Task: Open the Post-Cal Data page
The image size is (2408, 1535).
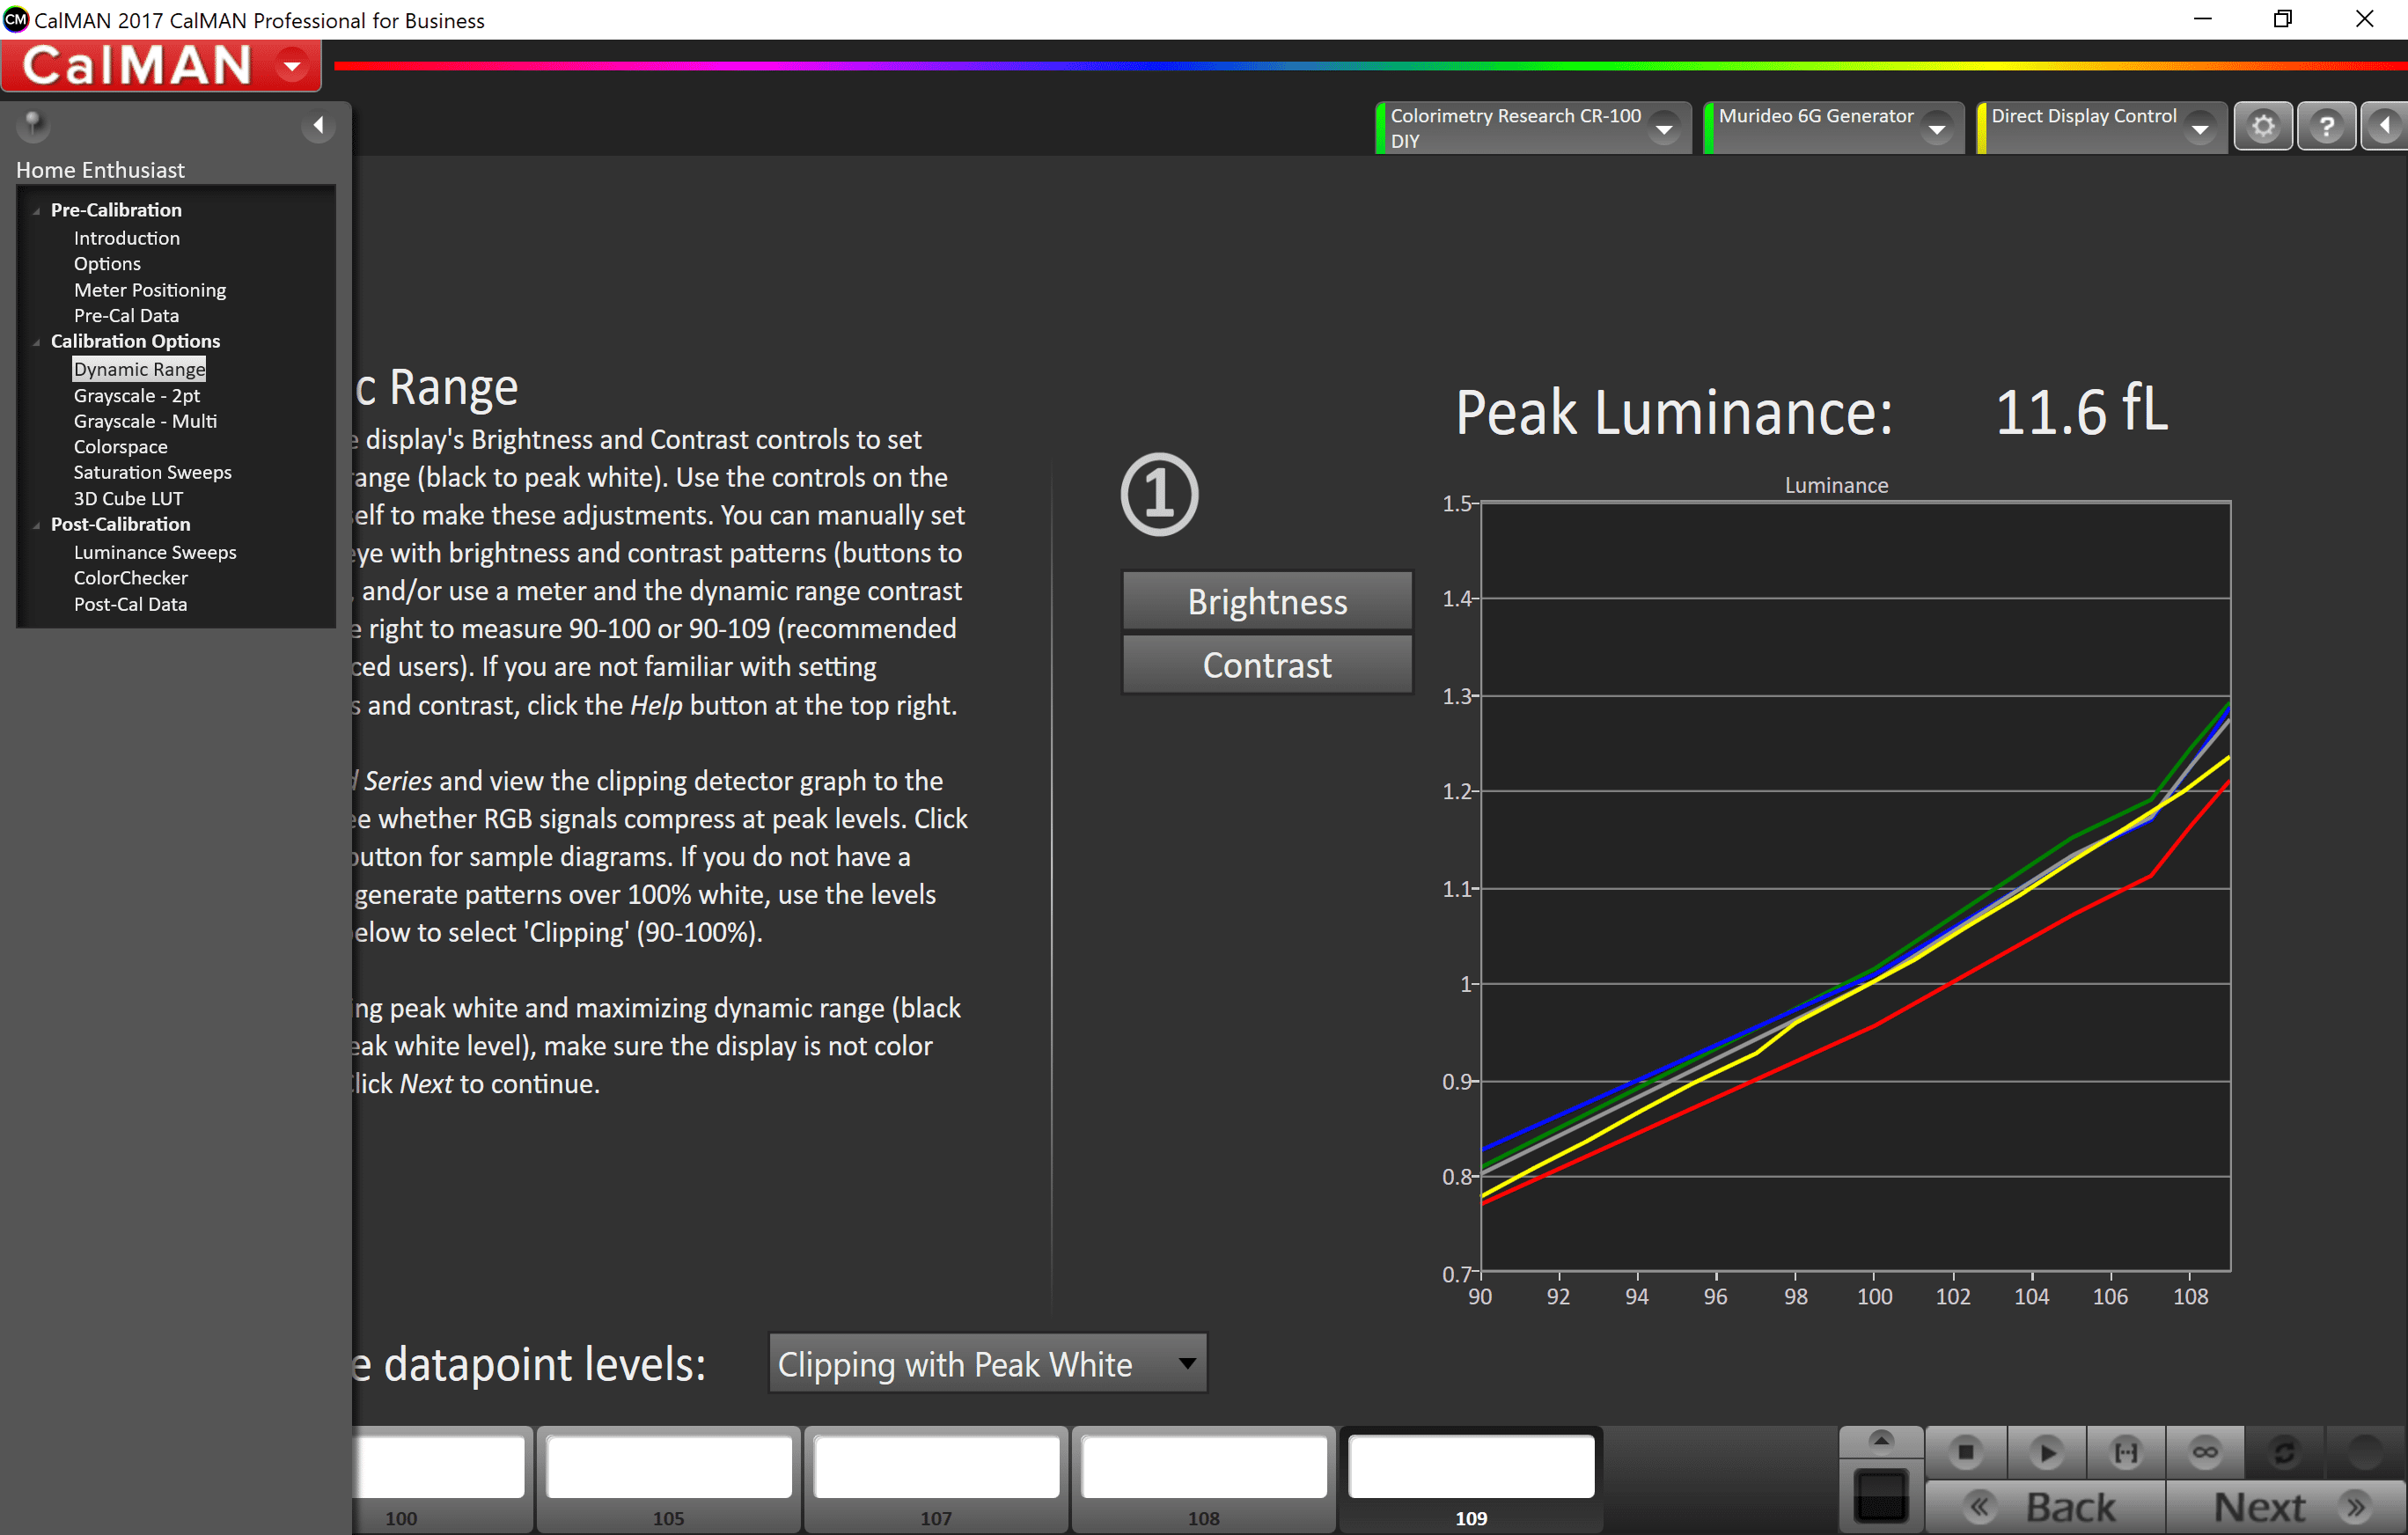Action: 130,605
